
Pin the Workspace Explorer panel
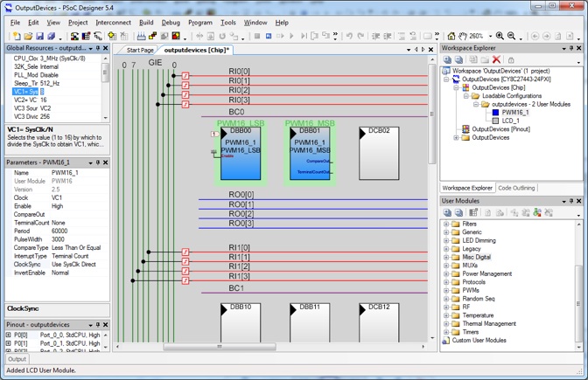[x=571, y=48]
